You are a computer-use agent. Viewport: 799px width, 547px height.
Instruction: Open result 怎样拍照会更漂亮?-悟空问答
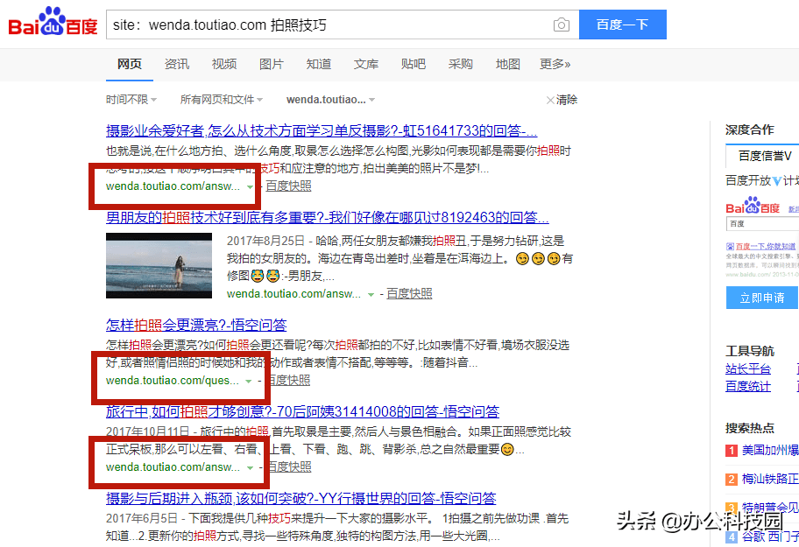click(196, 325)
